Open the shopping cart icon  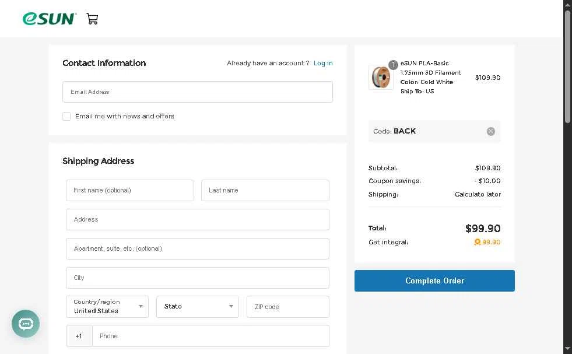[92, 19]
